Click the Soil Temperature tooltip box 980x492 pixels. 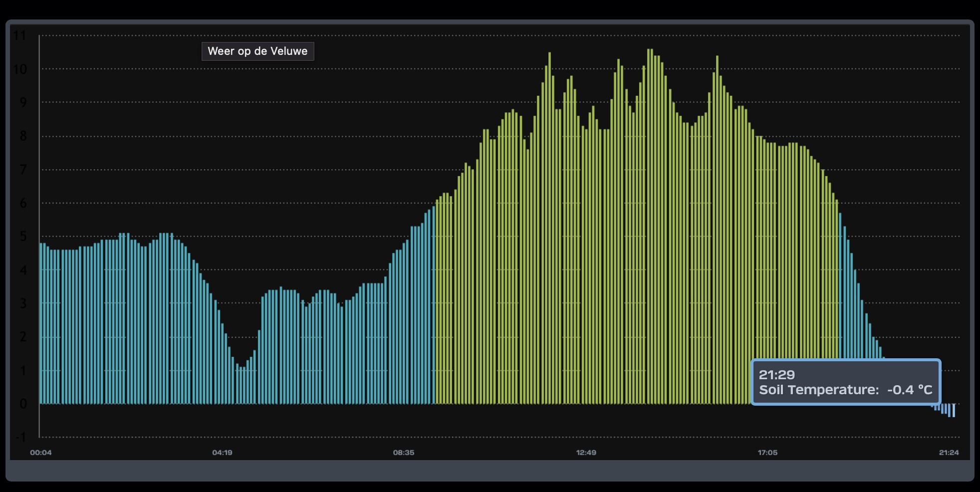pos(845,382)
